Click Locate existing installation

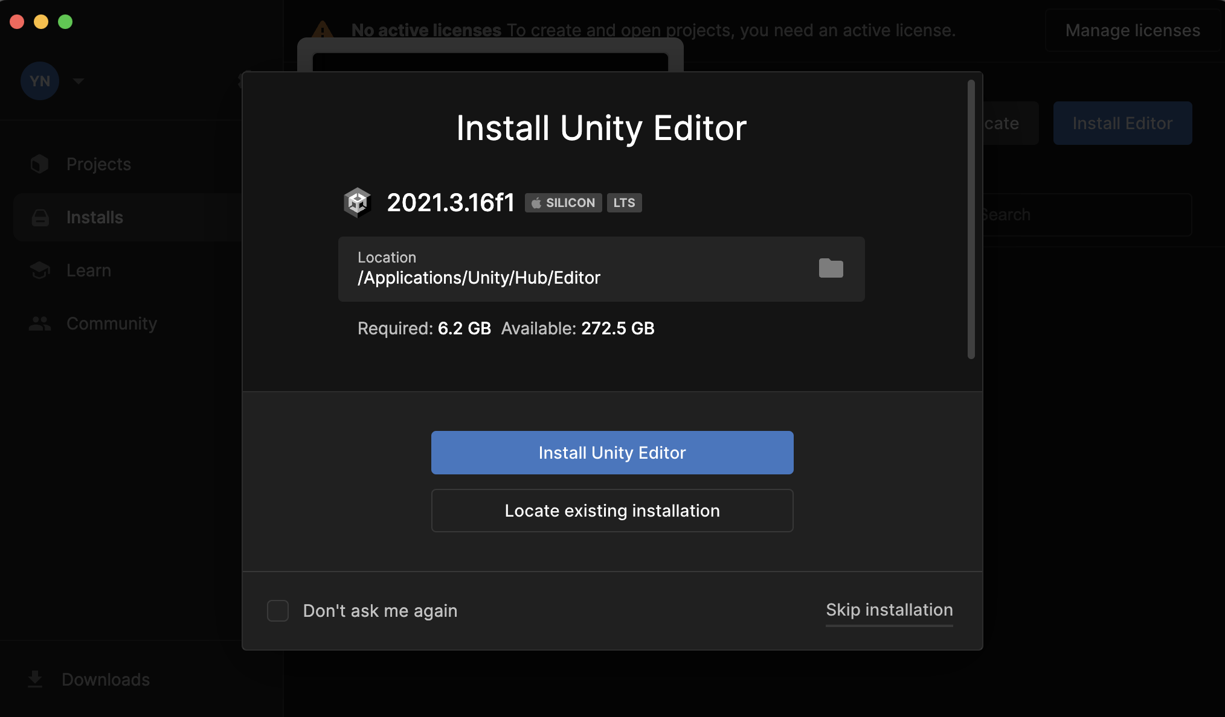click(612, 511)
